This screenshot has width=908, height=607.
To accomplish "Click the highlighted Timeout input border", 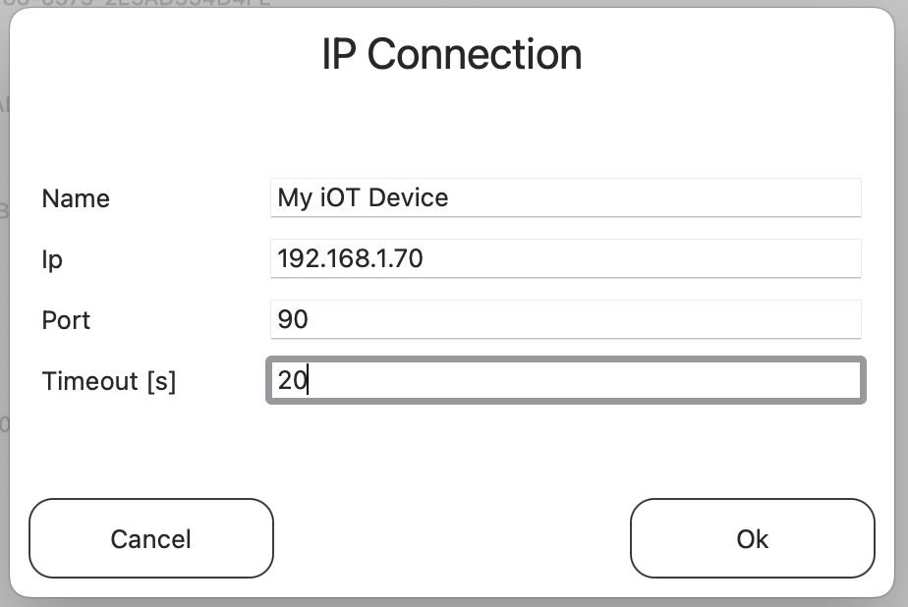I will tap(565, 360).
